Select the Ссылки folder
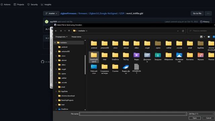 [x=115, y=68]
